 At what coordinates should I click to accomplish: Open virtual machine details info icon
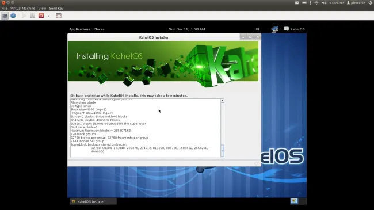pos(13,16)
